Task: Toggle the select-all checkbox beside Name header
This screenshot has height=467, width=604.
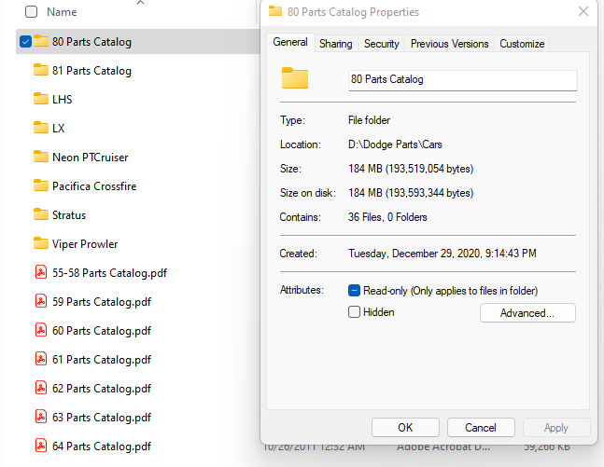Action: coord(31,12)
